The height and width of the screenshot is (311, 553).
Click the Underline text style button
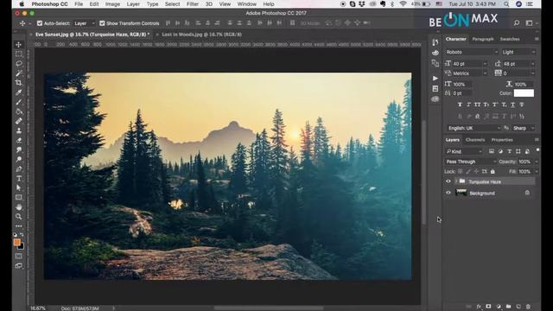point(512,105)
